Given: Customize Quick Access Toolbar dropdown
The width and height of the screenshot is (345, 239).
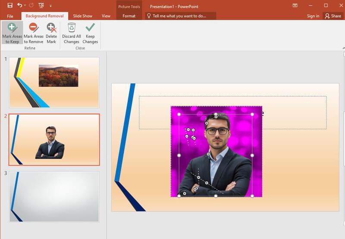Looking at the screenshot, I should tap(50, 6).
